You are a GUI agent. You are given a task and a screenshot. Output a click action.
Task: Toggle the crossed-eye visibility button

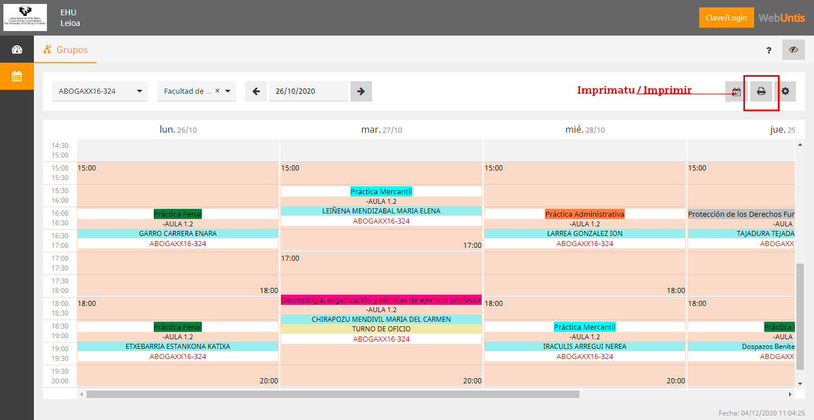(x=793, y=50)
